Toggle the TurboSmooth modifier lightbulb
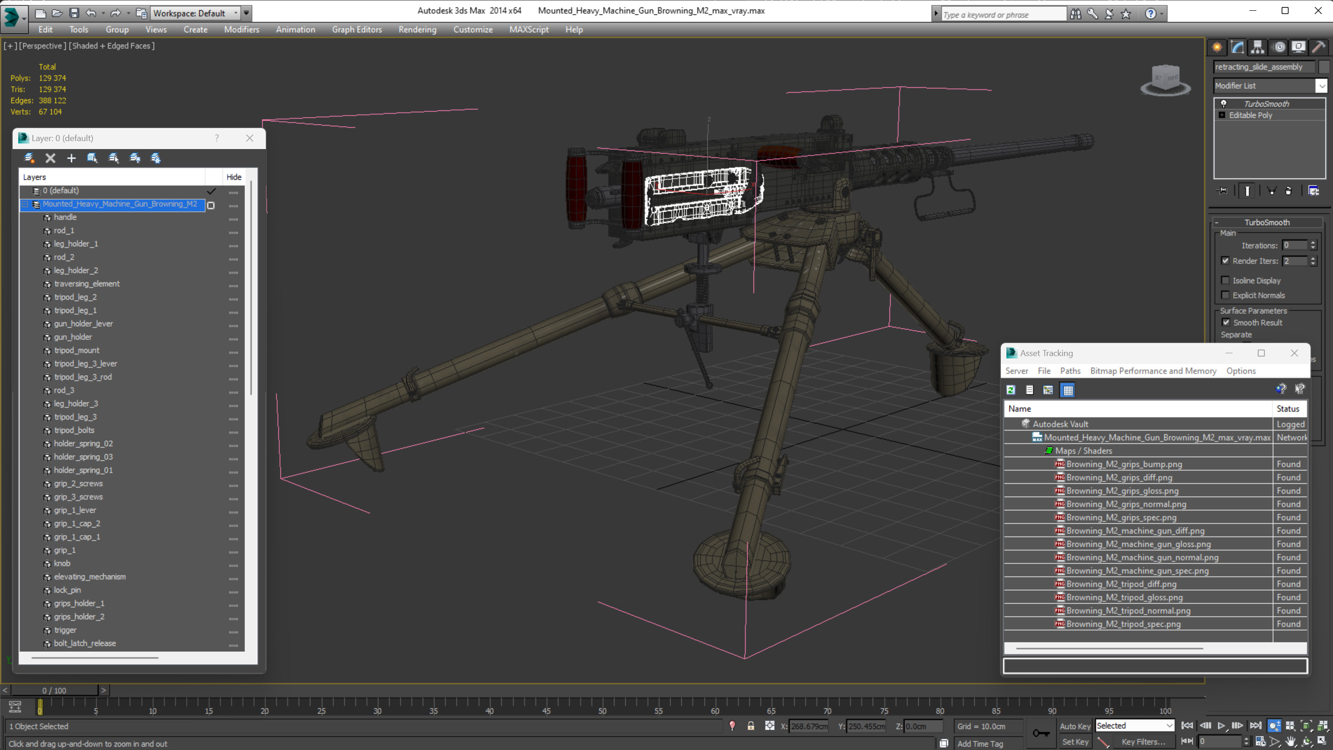 [1224, 104]
